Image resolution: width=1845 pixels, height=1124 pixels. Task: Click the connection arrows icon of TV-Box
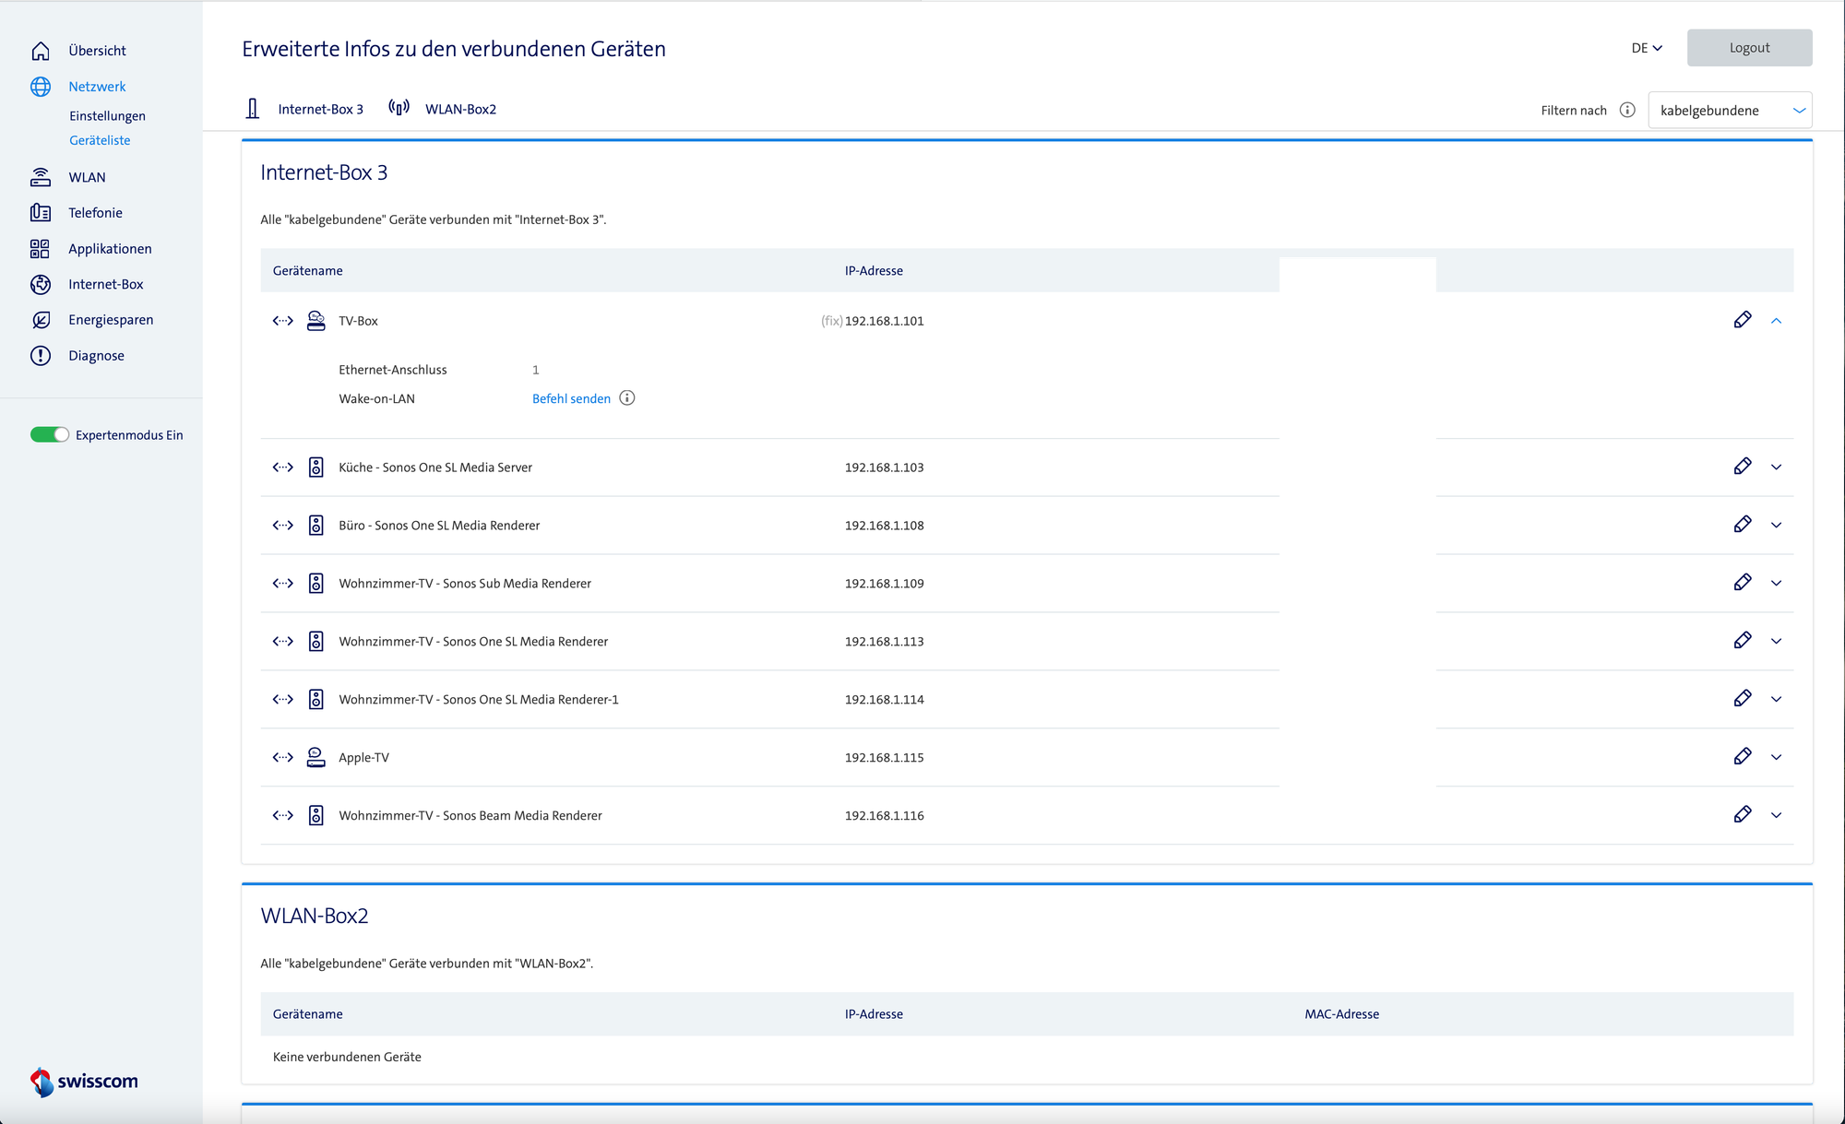click(283, 321)
